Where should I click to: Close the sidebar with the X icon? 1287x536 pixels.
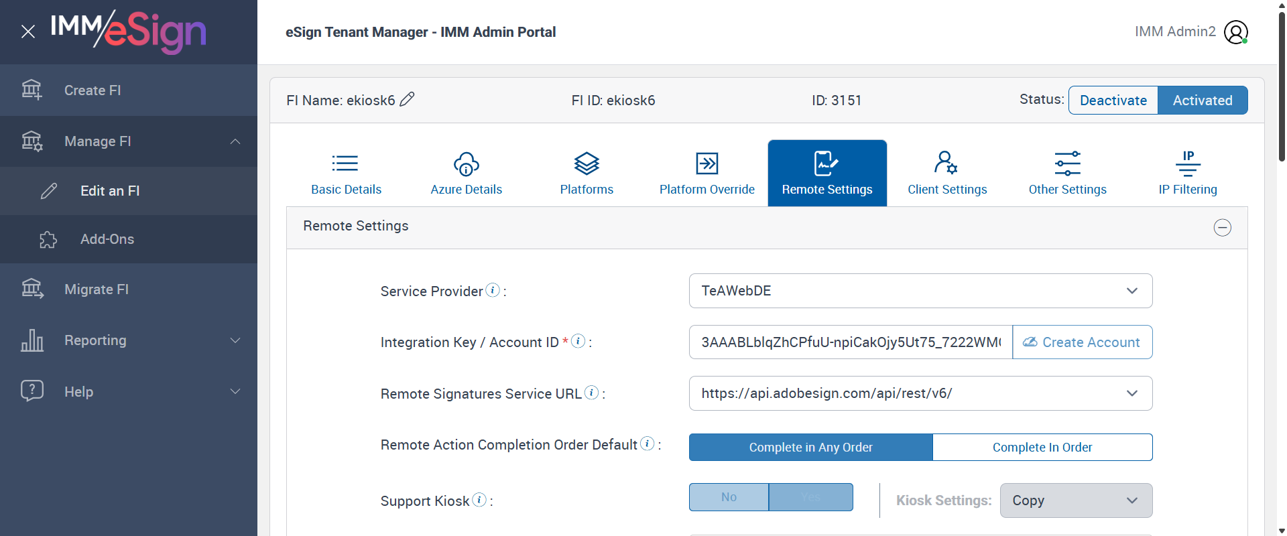(28, 31)
